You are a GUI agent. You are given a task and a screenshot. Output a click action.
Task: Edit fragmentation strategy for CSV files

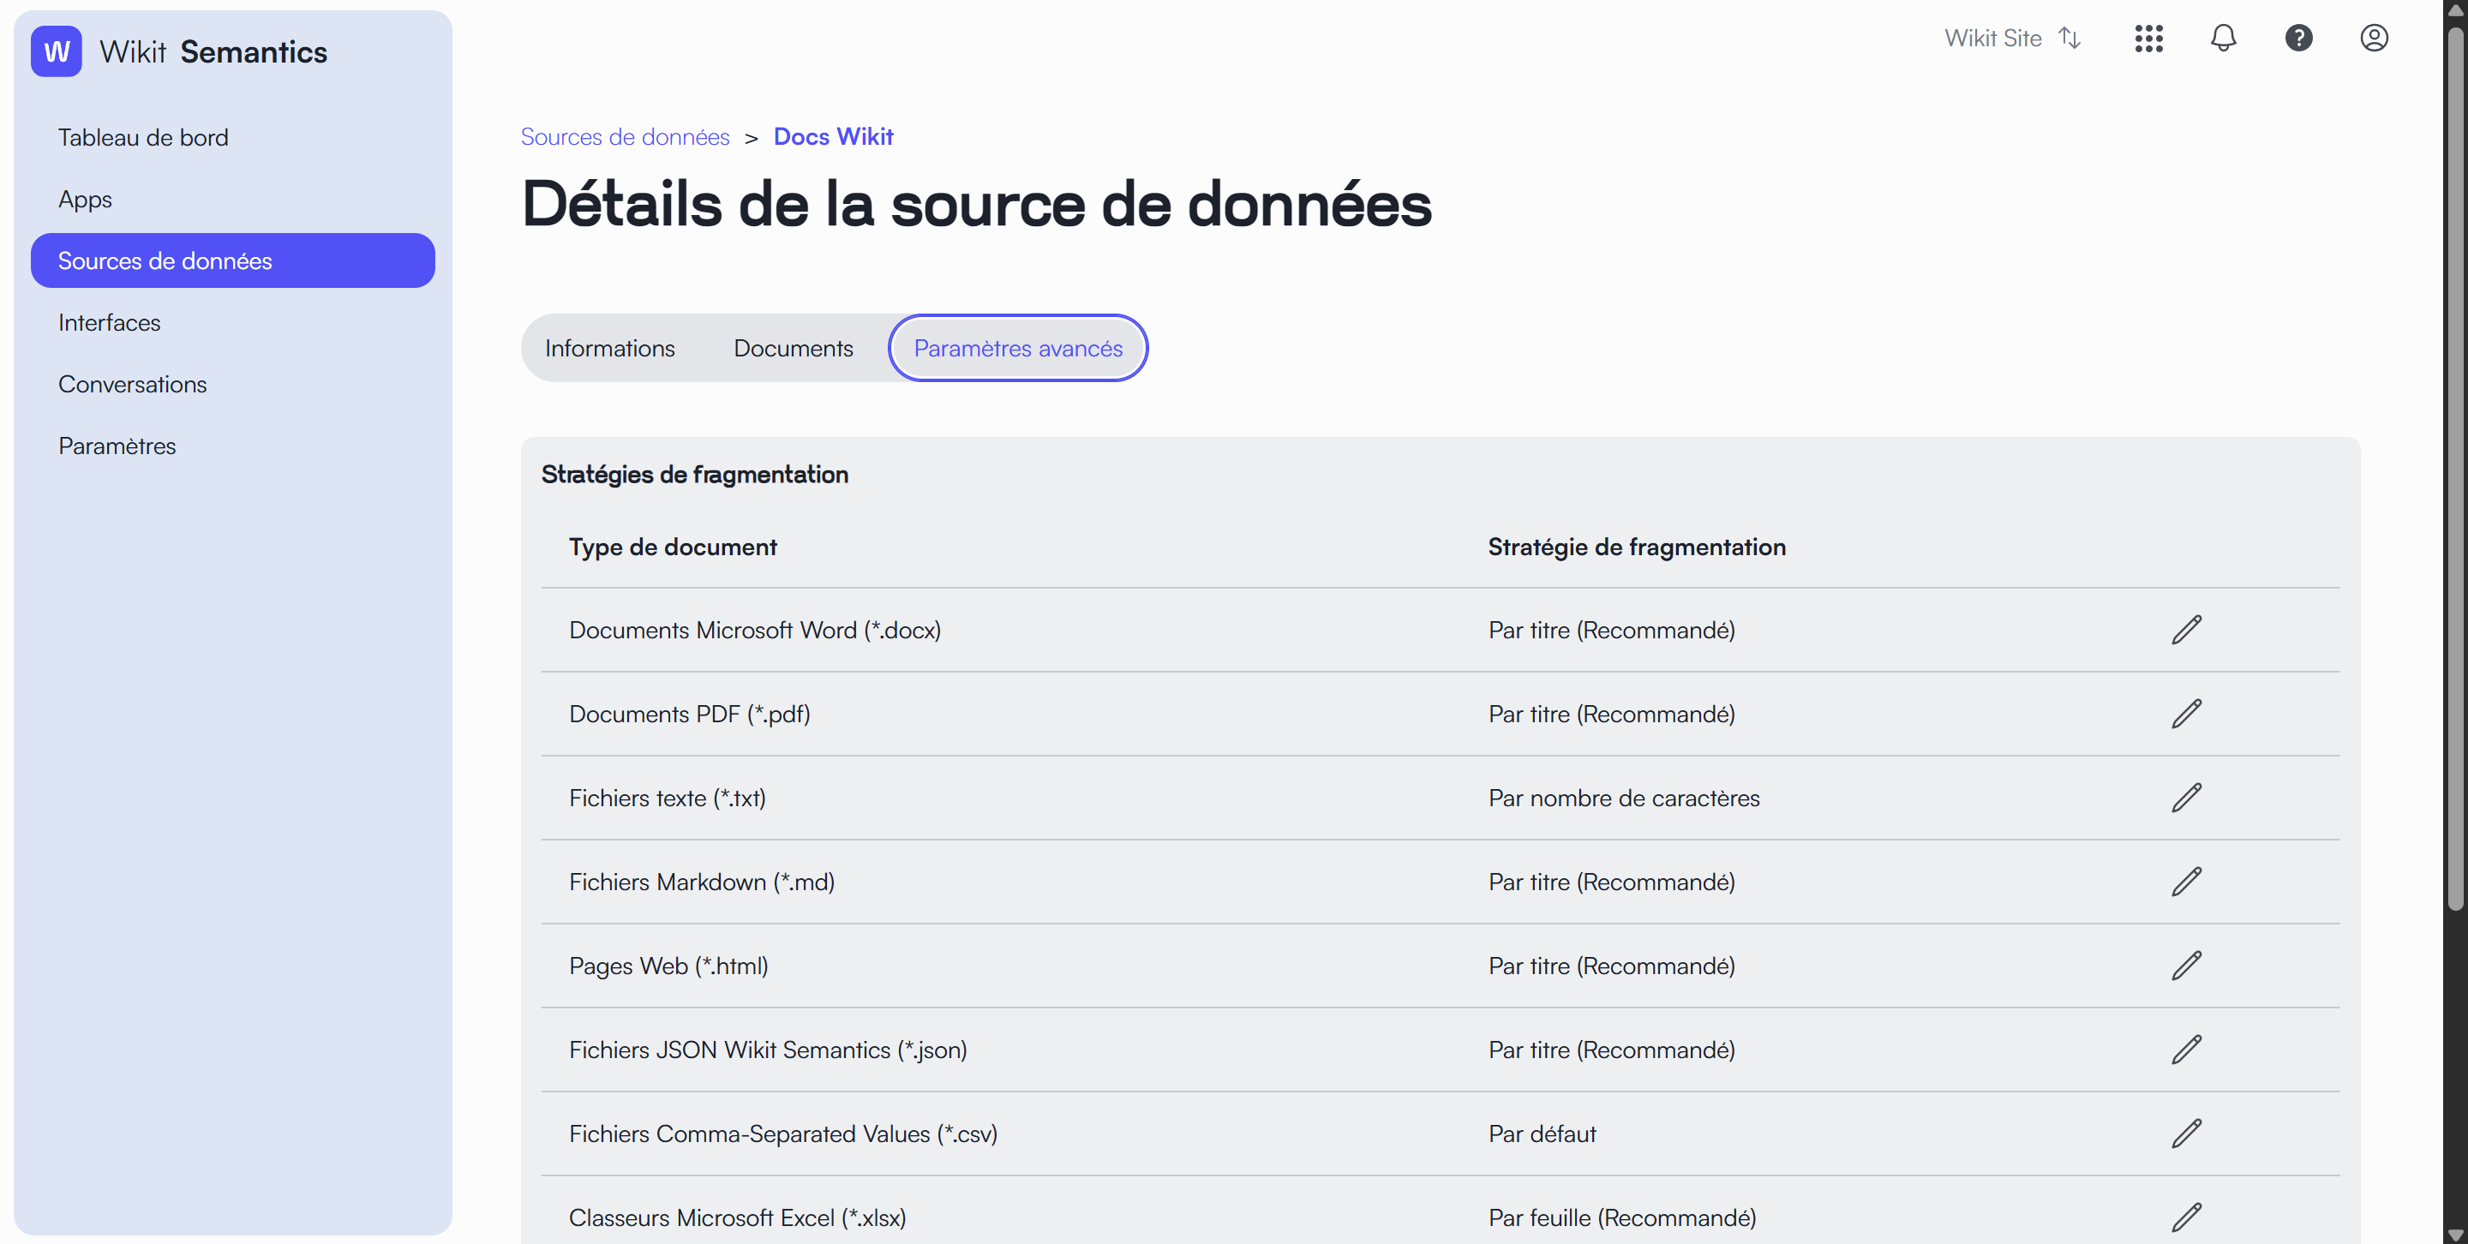tap(2186, 1133)
